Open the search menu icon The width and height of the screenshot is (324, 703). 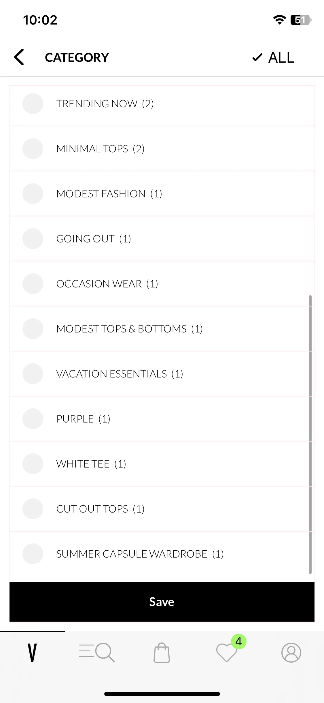[97, 652]
